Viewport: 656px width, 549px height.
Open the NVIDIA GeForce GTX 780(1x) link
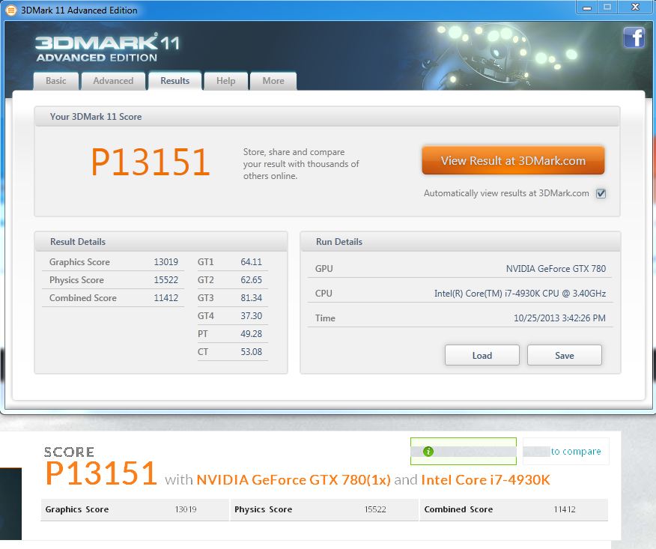point(294,479)
